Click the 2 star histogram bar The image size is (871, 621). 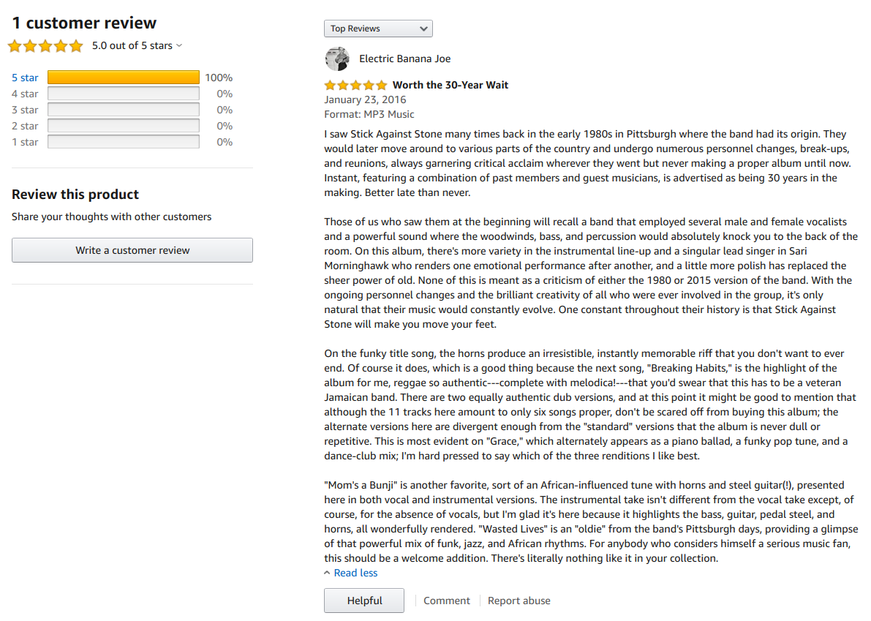tap(123, 126)
